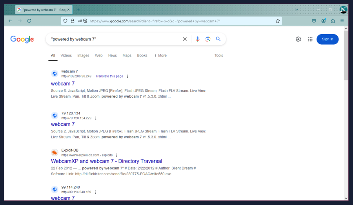Click the magnifying glass search icon
353x205 pixels.
218,39
